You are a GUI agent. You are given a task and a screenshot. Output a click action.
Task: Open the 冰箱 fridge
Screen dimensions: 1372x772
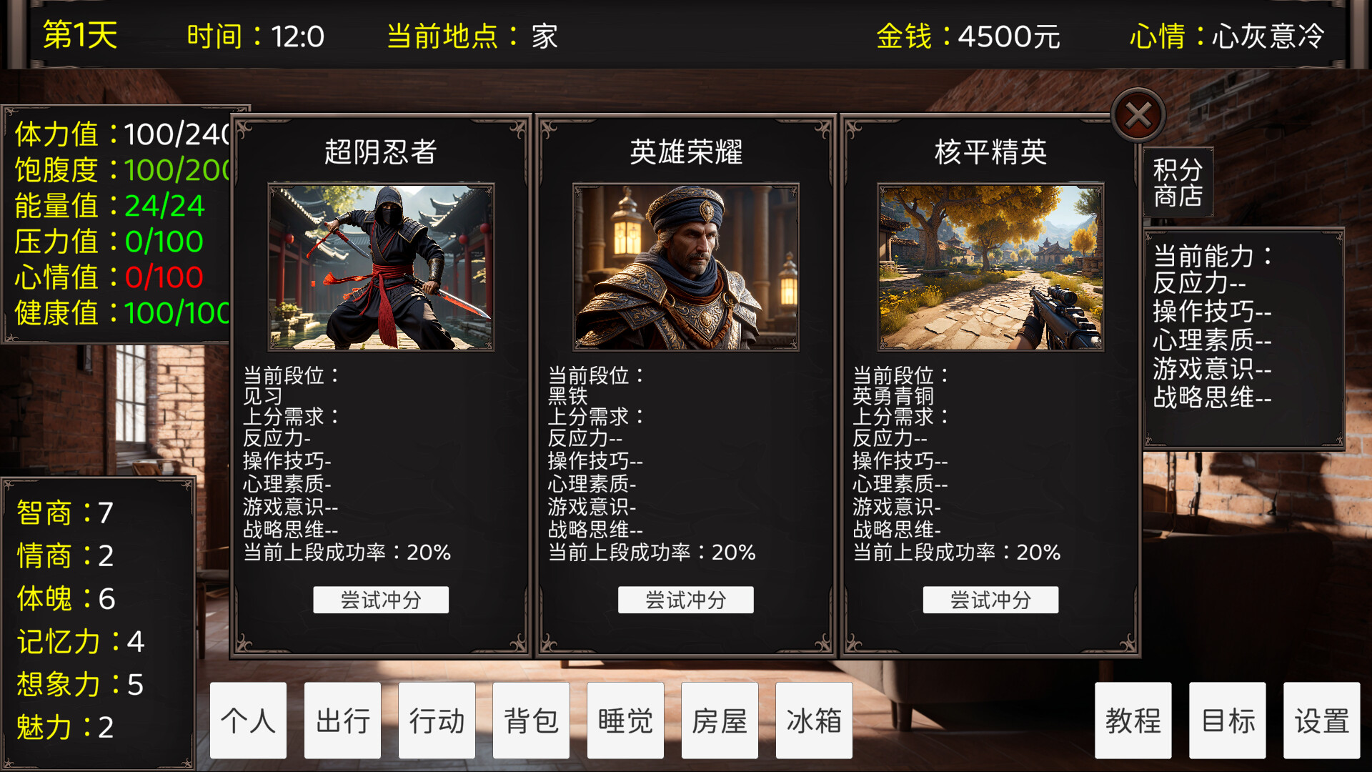pyautogui.click(x=814, y=721)
